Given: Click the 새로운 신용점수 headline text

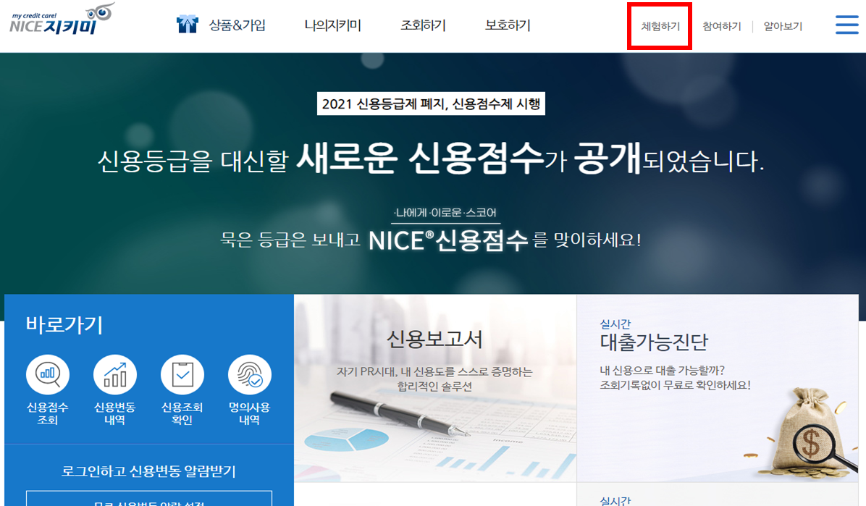Looking at the screenshot, I should [420, 159].
